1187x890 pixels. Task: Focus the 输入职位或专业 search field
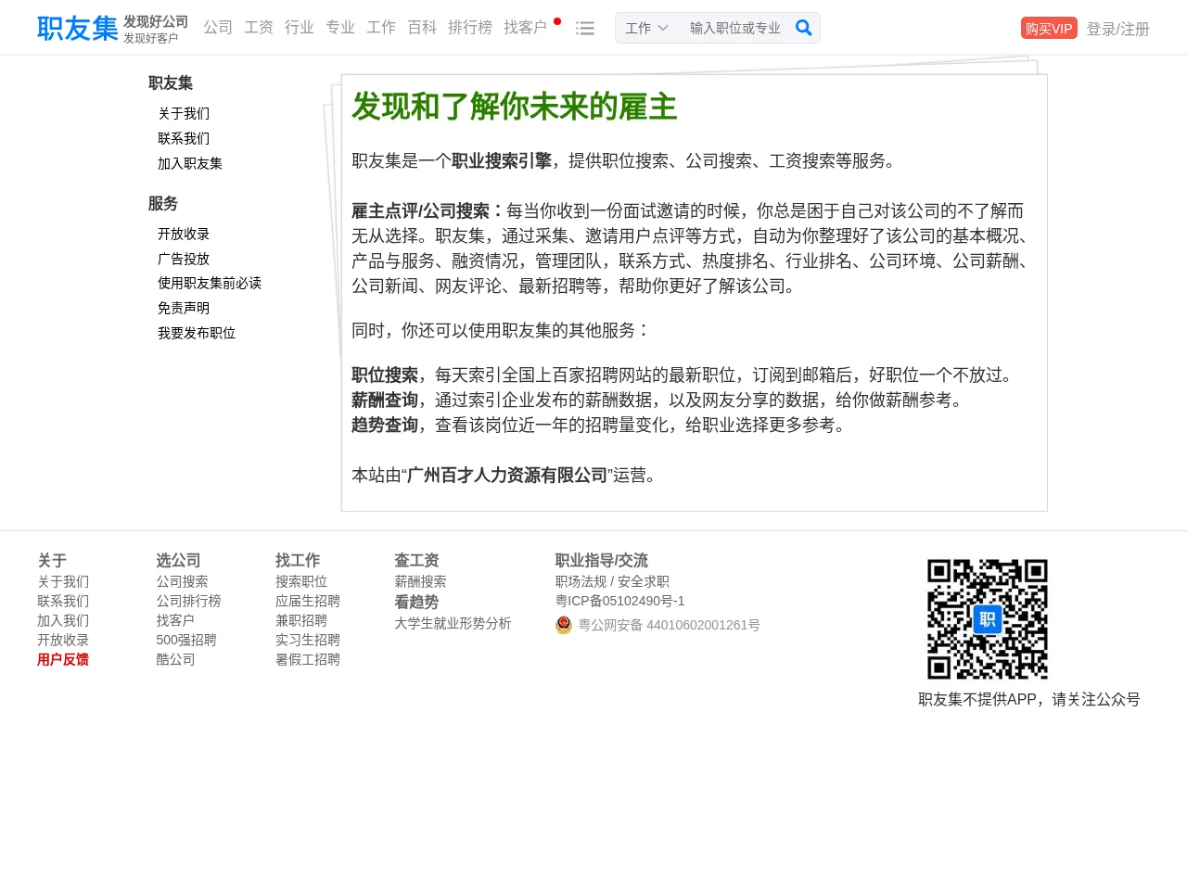(x=736, y=28)
